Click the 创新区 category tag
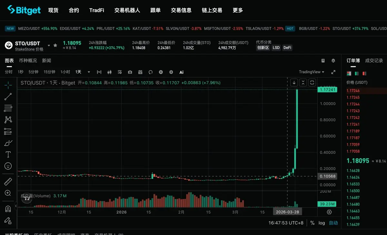This screenshot has width=387, height=235. tap(263, 48)
